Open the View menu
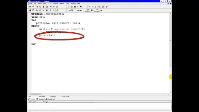The image size is (199, 112). [44, 3]
